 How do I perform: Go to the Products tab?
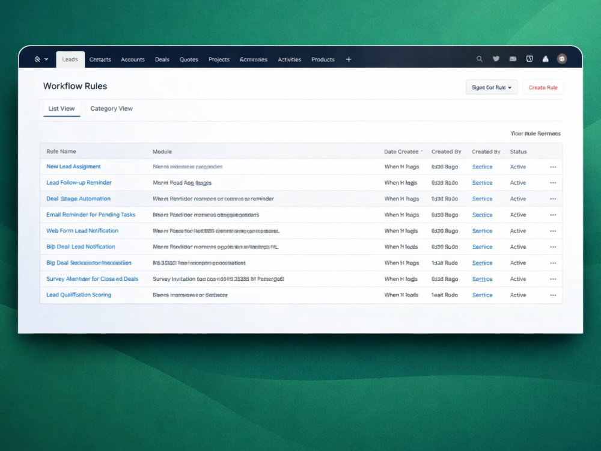pyautogui.click(x=323, y=60)
